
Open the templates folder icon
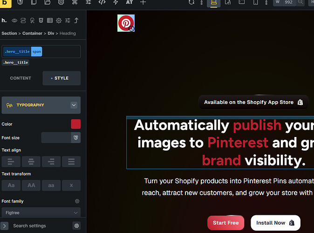click(47, 2)
